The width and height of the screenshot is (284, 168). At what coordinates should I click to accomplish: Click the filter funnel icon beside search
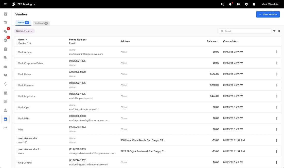[274, 31]
